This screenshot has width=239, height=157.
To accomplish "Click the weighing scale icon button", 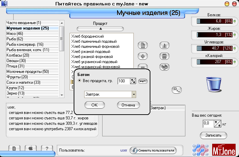I will tap(164, 67).
